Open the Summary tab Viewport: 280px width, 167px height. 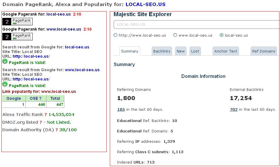click(x=130, y=51)
